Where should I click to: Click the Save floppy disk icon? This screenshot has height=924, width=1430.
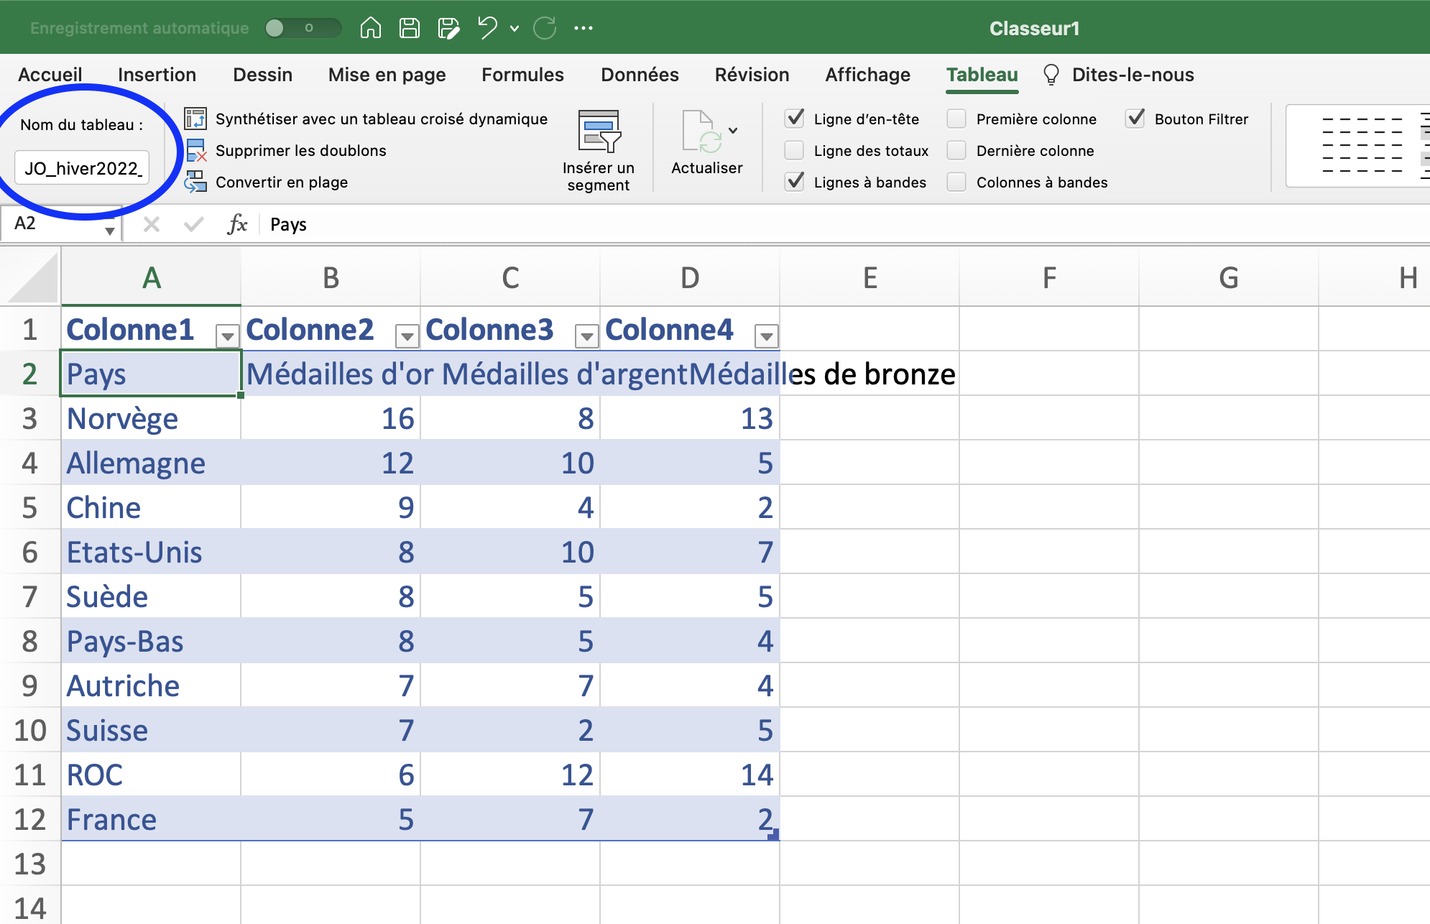coord(410,28)
